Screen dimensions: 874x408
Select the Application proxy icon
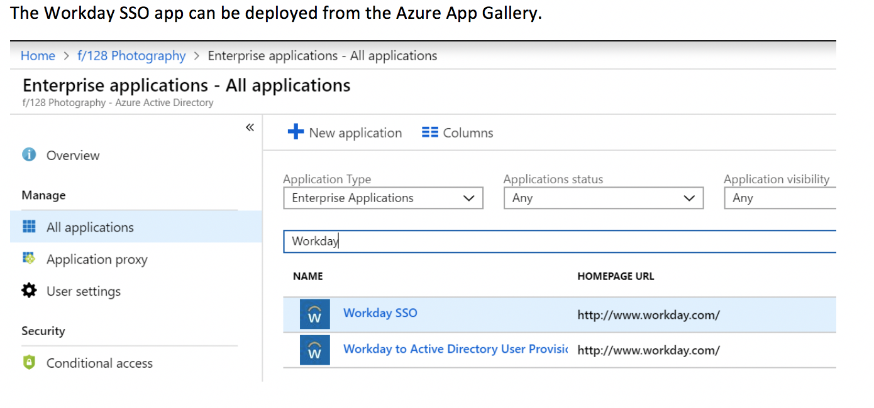[x=28, y=259]
